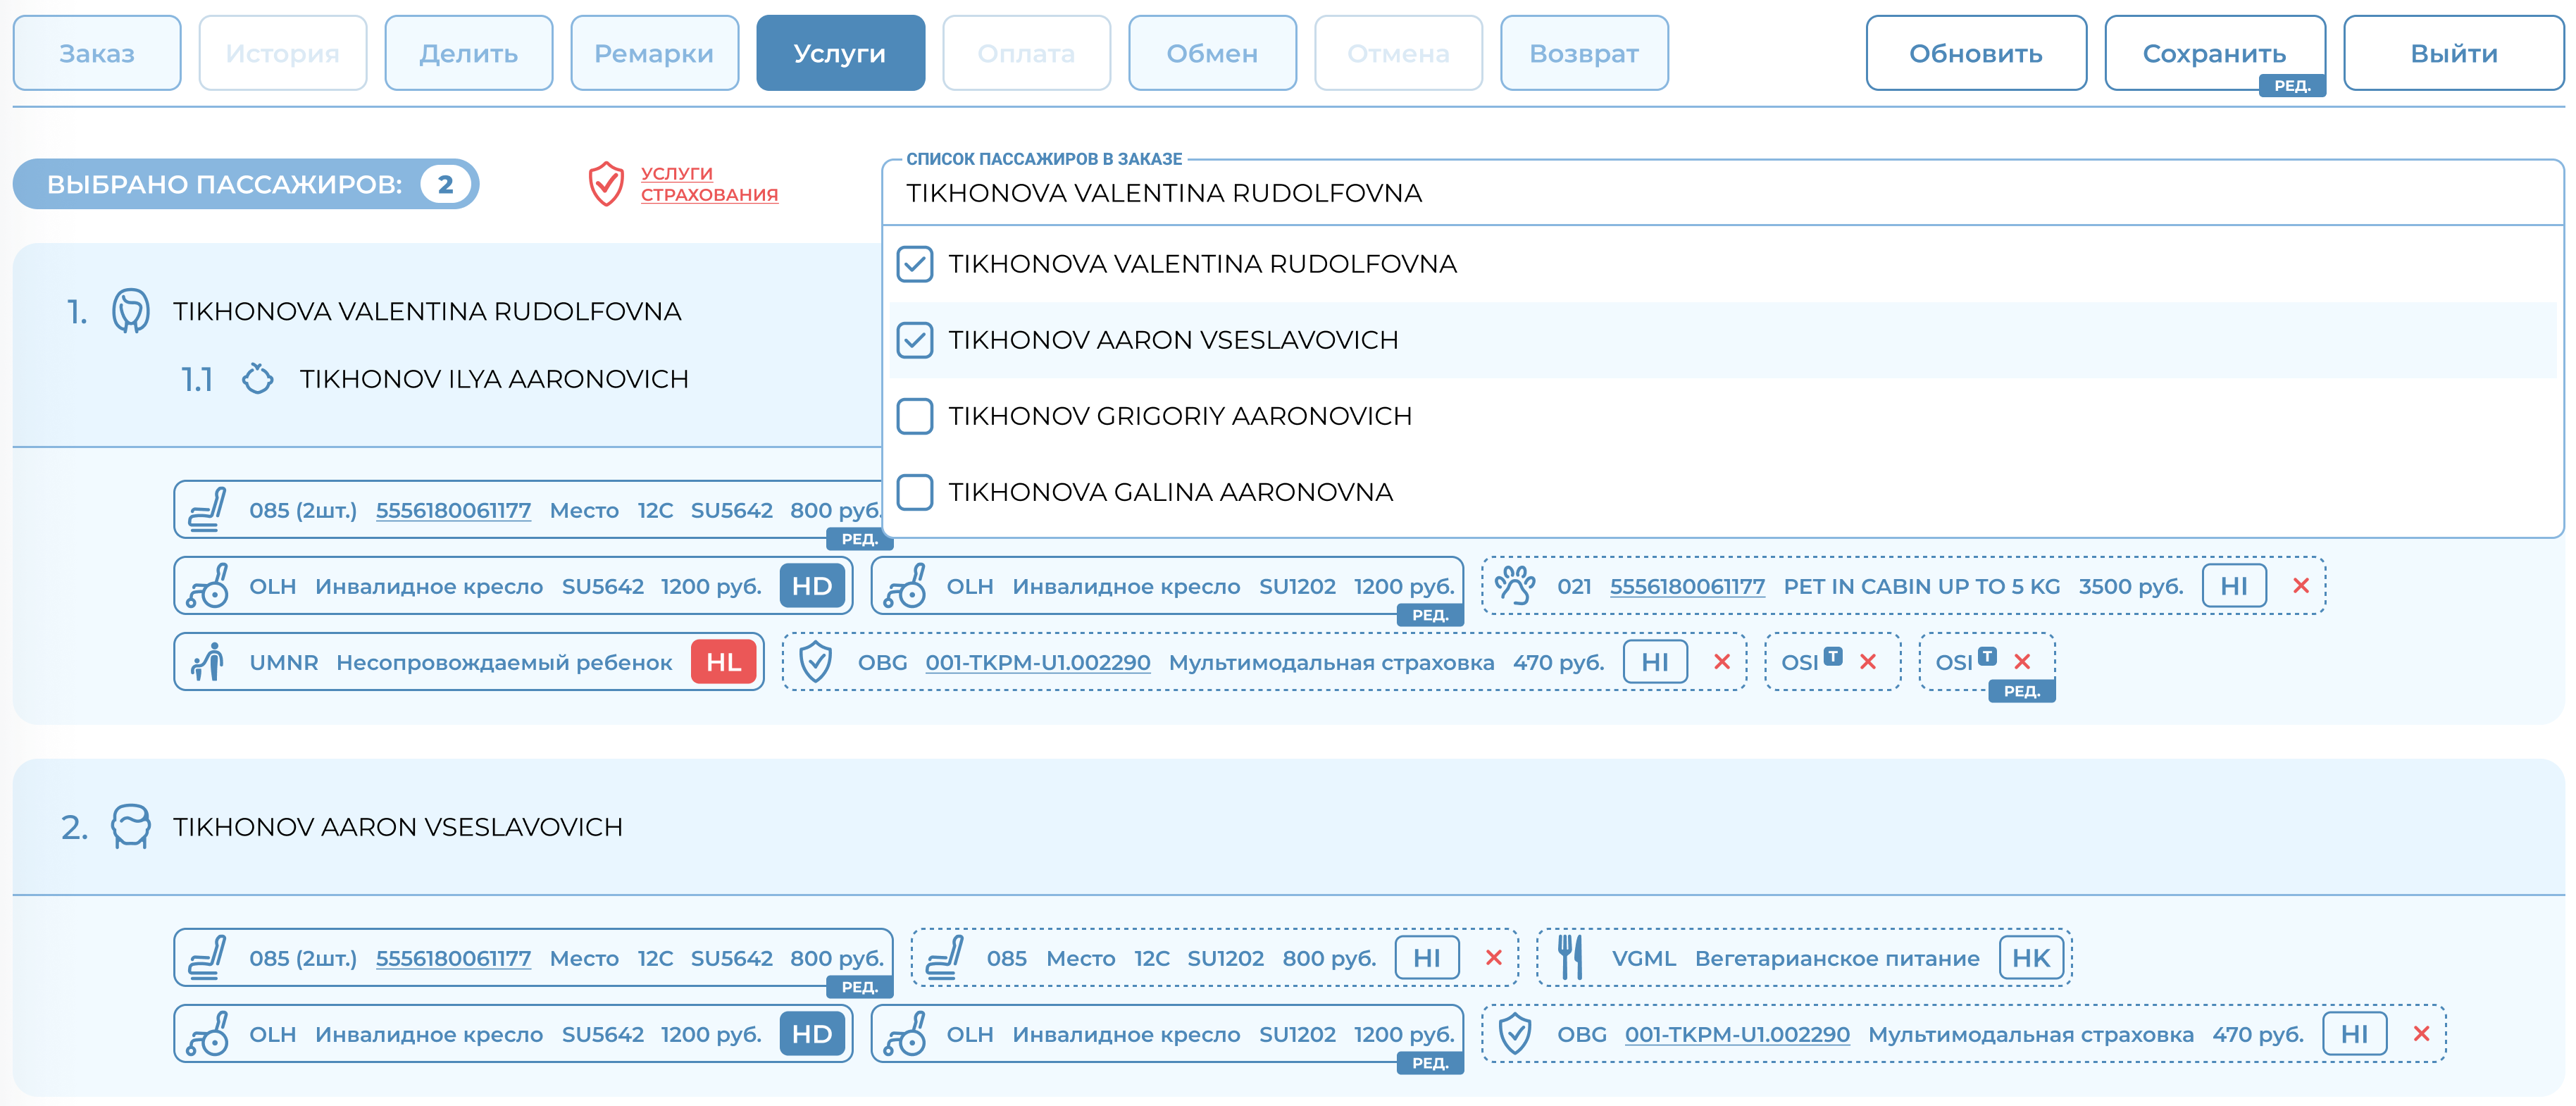2576x1106 pixels.
Task: Remove the PET IN CABIN service
Action: (x=2301, y=586)
